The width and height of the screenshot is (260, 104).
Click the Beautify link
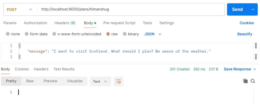click(x=245, y=34)
